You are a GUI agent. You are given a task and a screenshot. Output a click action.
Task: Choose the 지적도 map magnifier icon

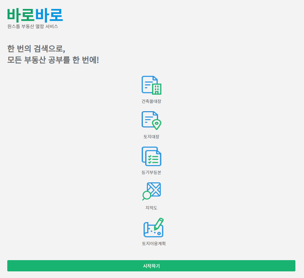(x=152, y=191)
